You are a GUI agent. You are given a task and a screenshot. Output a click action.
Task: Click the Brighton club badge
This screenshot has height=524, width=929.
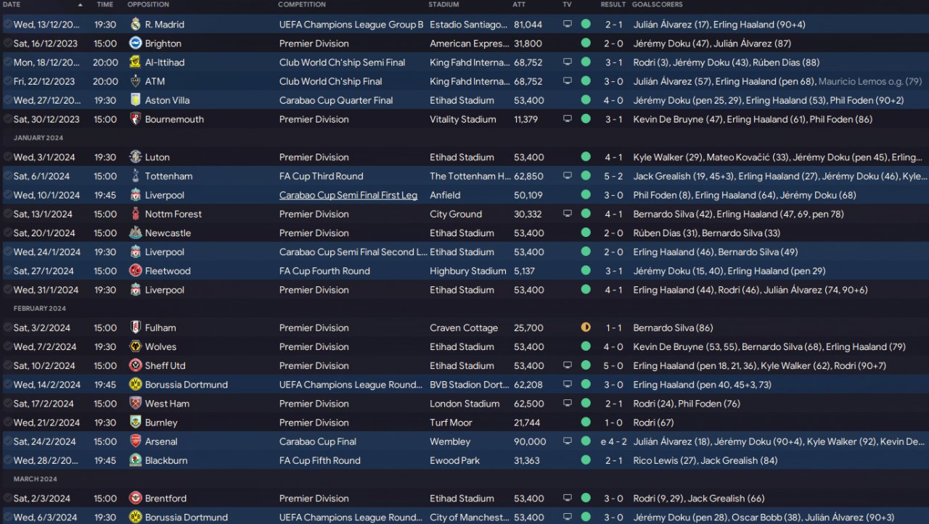(135, 43)
